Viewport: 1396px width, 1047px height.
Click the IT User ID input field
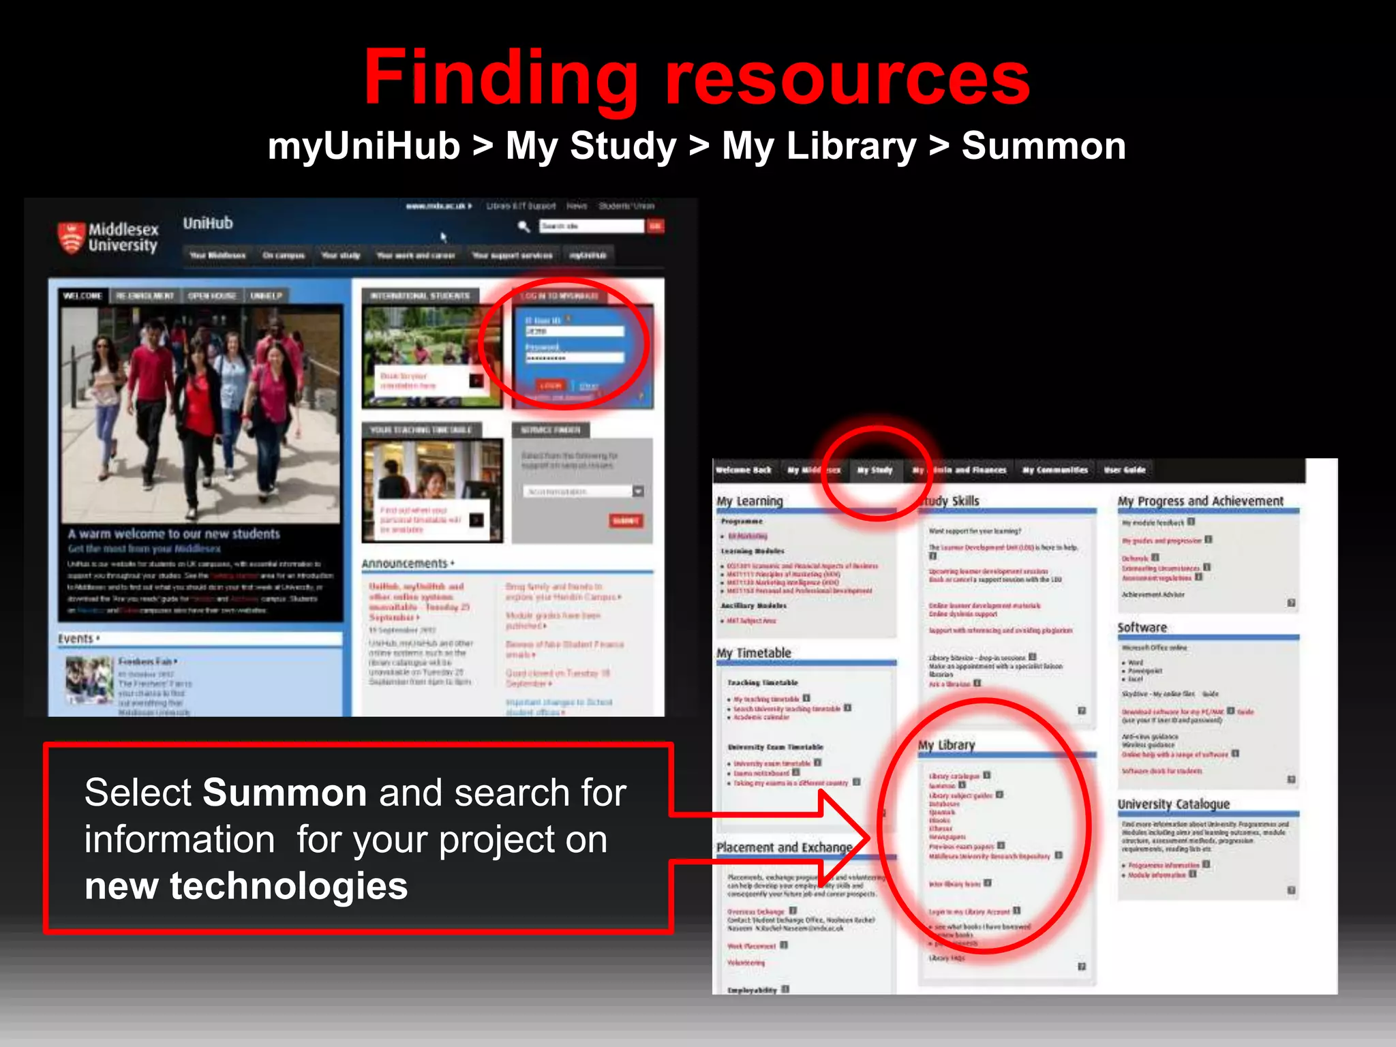[574, 331]
